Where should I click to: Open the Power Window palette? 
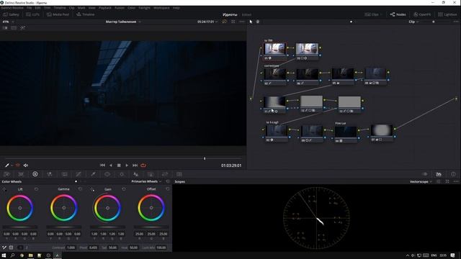[x=107, y=174]
